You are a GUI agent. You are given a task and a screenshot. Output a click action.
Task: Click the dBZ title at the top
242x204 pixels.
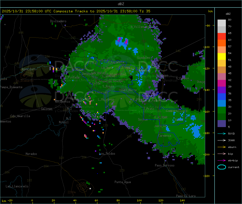[121, 4]
